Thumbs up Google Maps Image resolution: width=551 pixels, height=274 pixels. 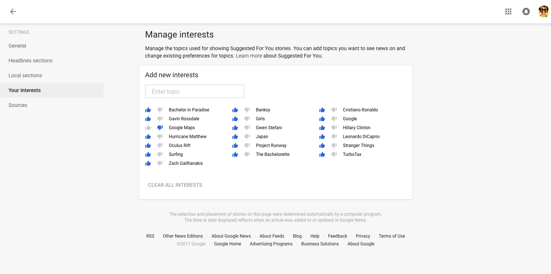148,128
